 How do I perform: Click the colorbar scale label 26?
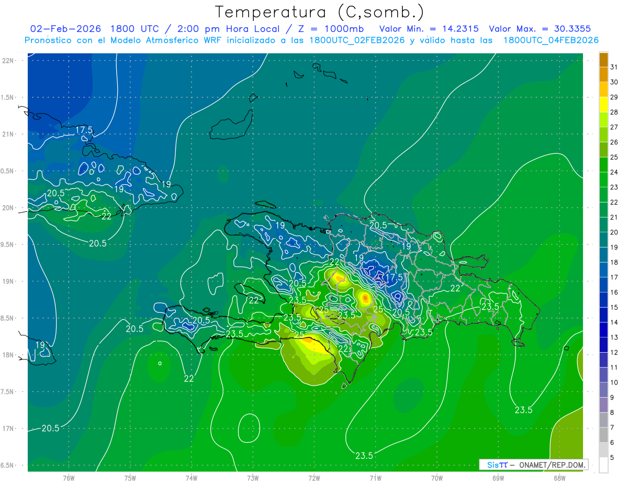(614, 142)
